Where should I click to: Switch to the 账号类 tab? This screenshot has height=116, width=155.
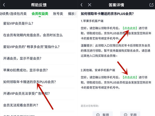coord(58,14)
